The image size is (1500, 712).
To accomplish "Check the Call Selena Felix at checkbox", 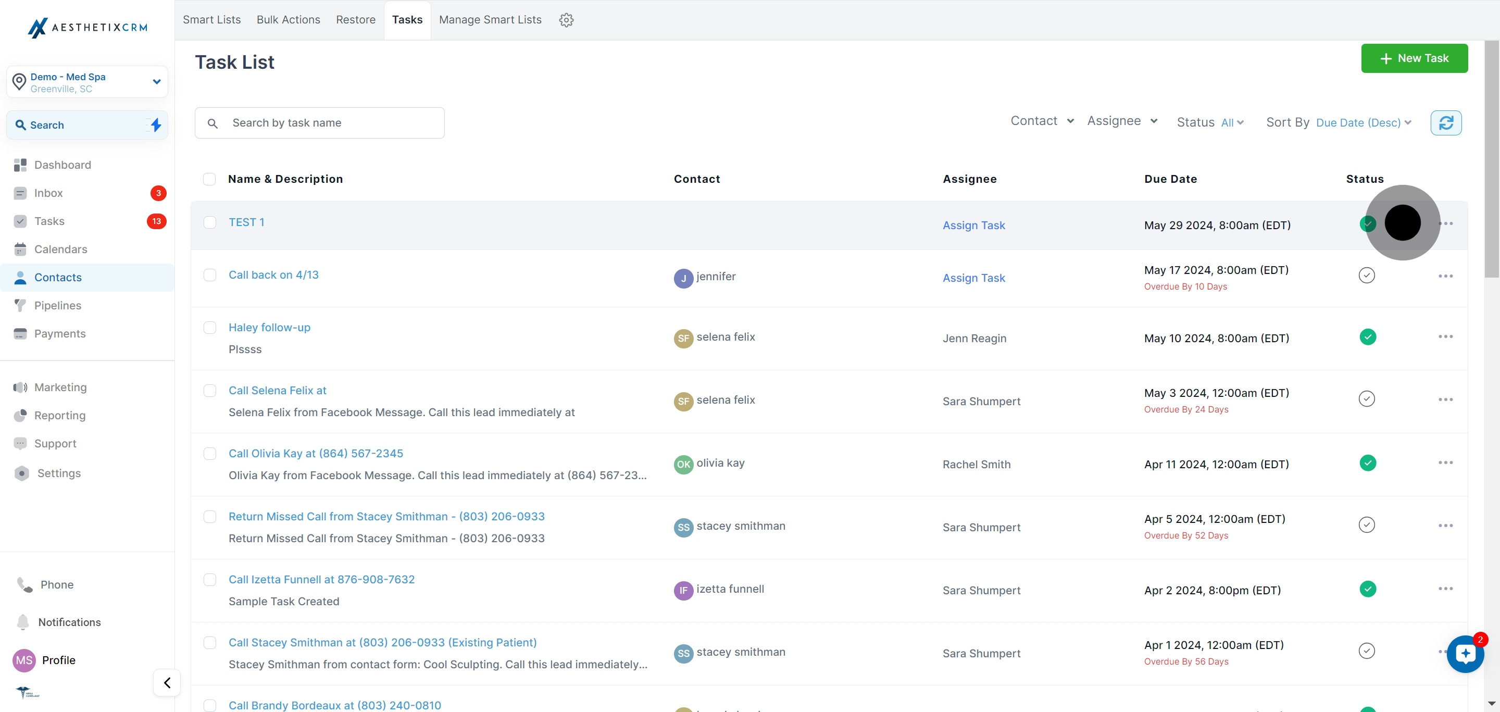I will (x=209, y=390).
